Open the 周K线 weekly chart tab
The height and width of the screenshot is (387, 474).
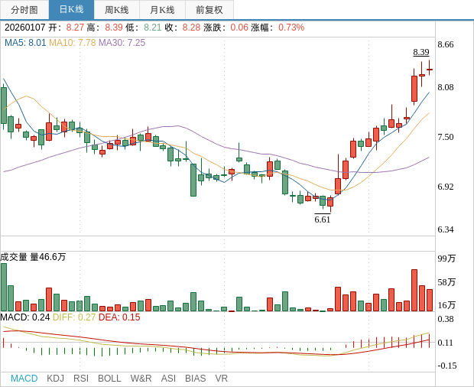click(x=116, y=10)
